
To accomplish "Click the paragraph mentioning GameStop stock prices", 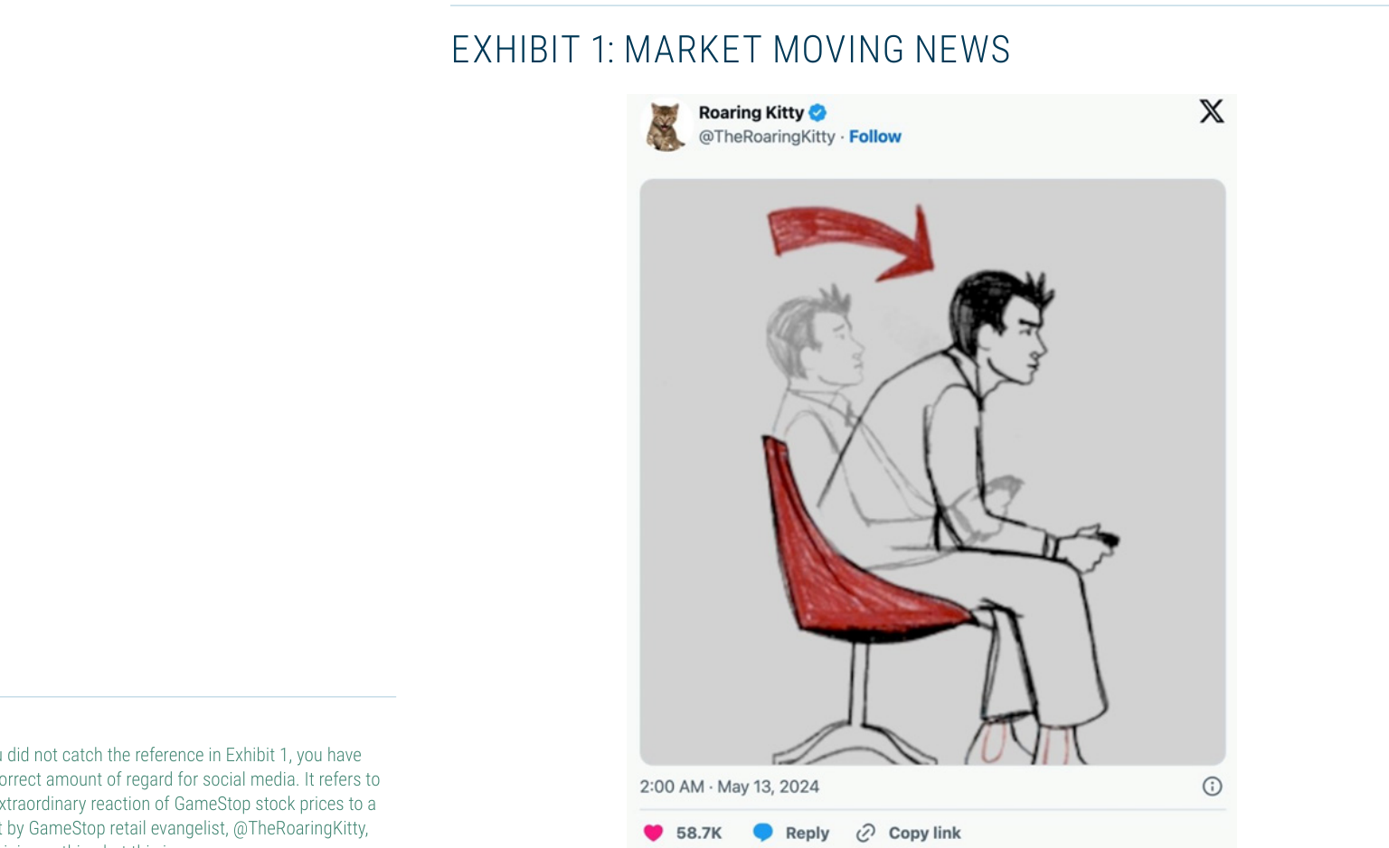I will [x=190, y=797].
